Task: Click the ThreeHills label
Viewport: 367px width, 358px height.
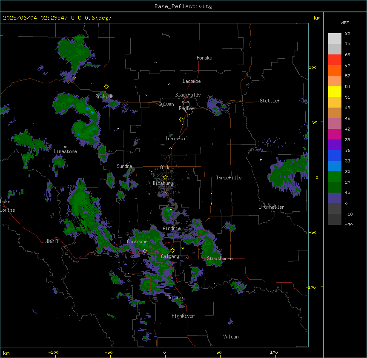Action: (229, 178)
